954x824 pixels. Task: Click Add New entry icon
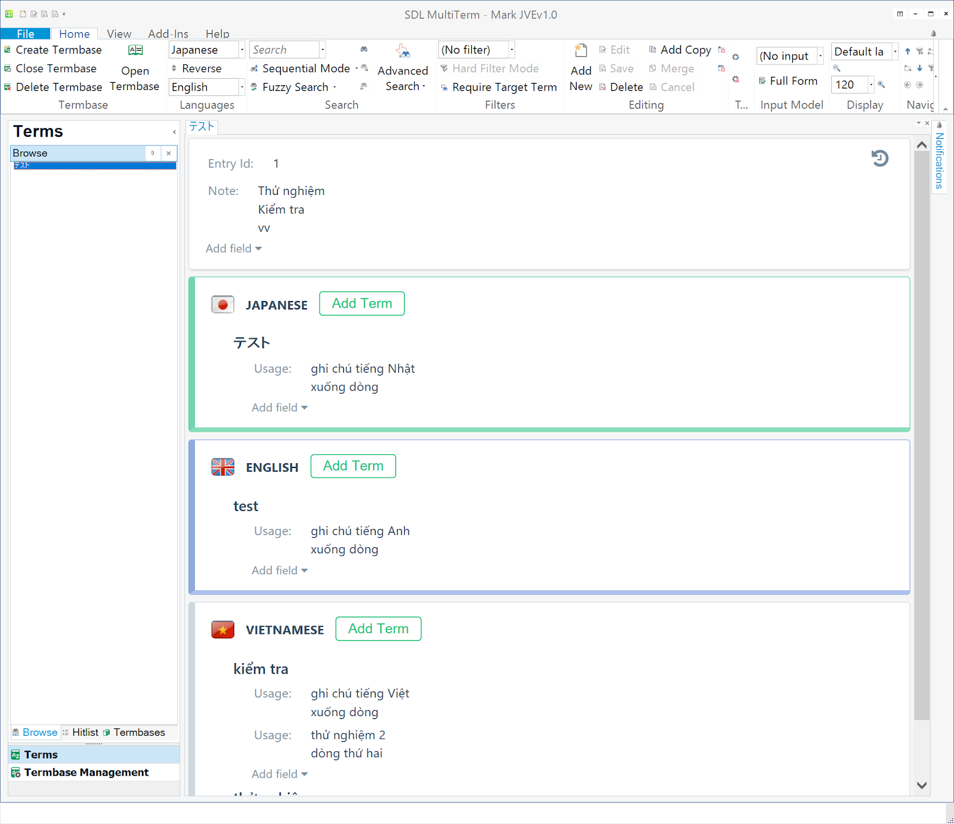[581, 51]
